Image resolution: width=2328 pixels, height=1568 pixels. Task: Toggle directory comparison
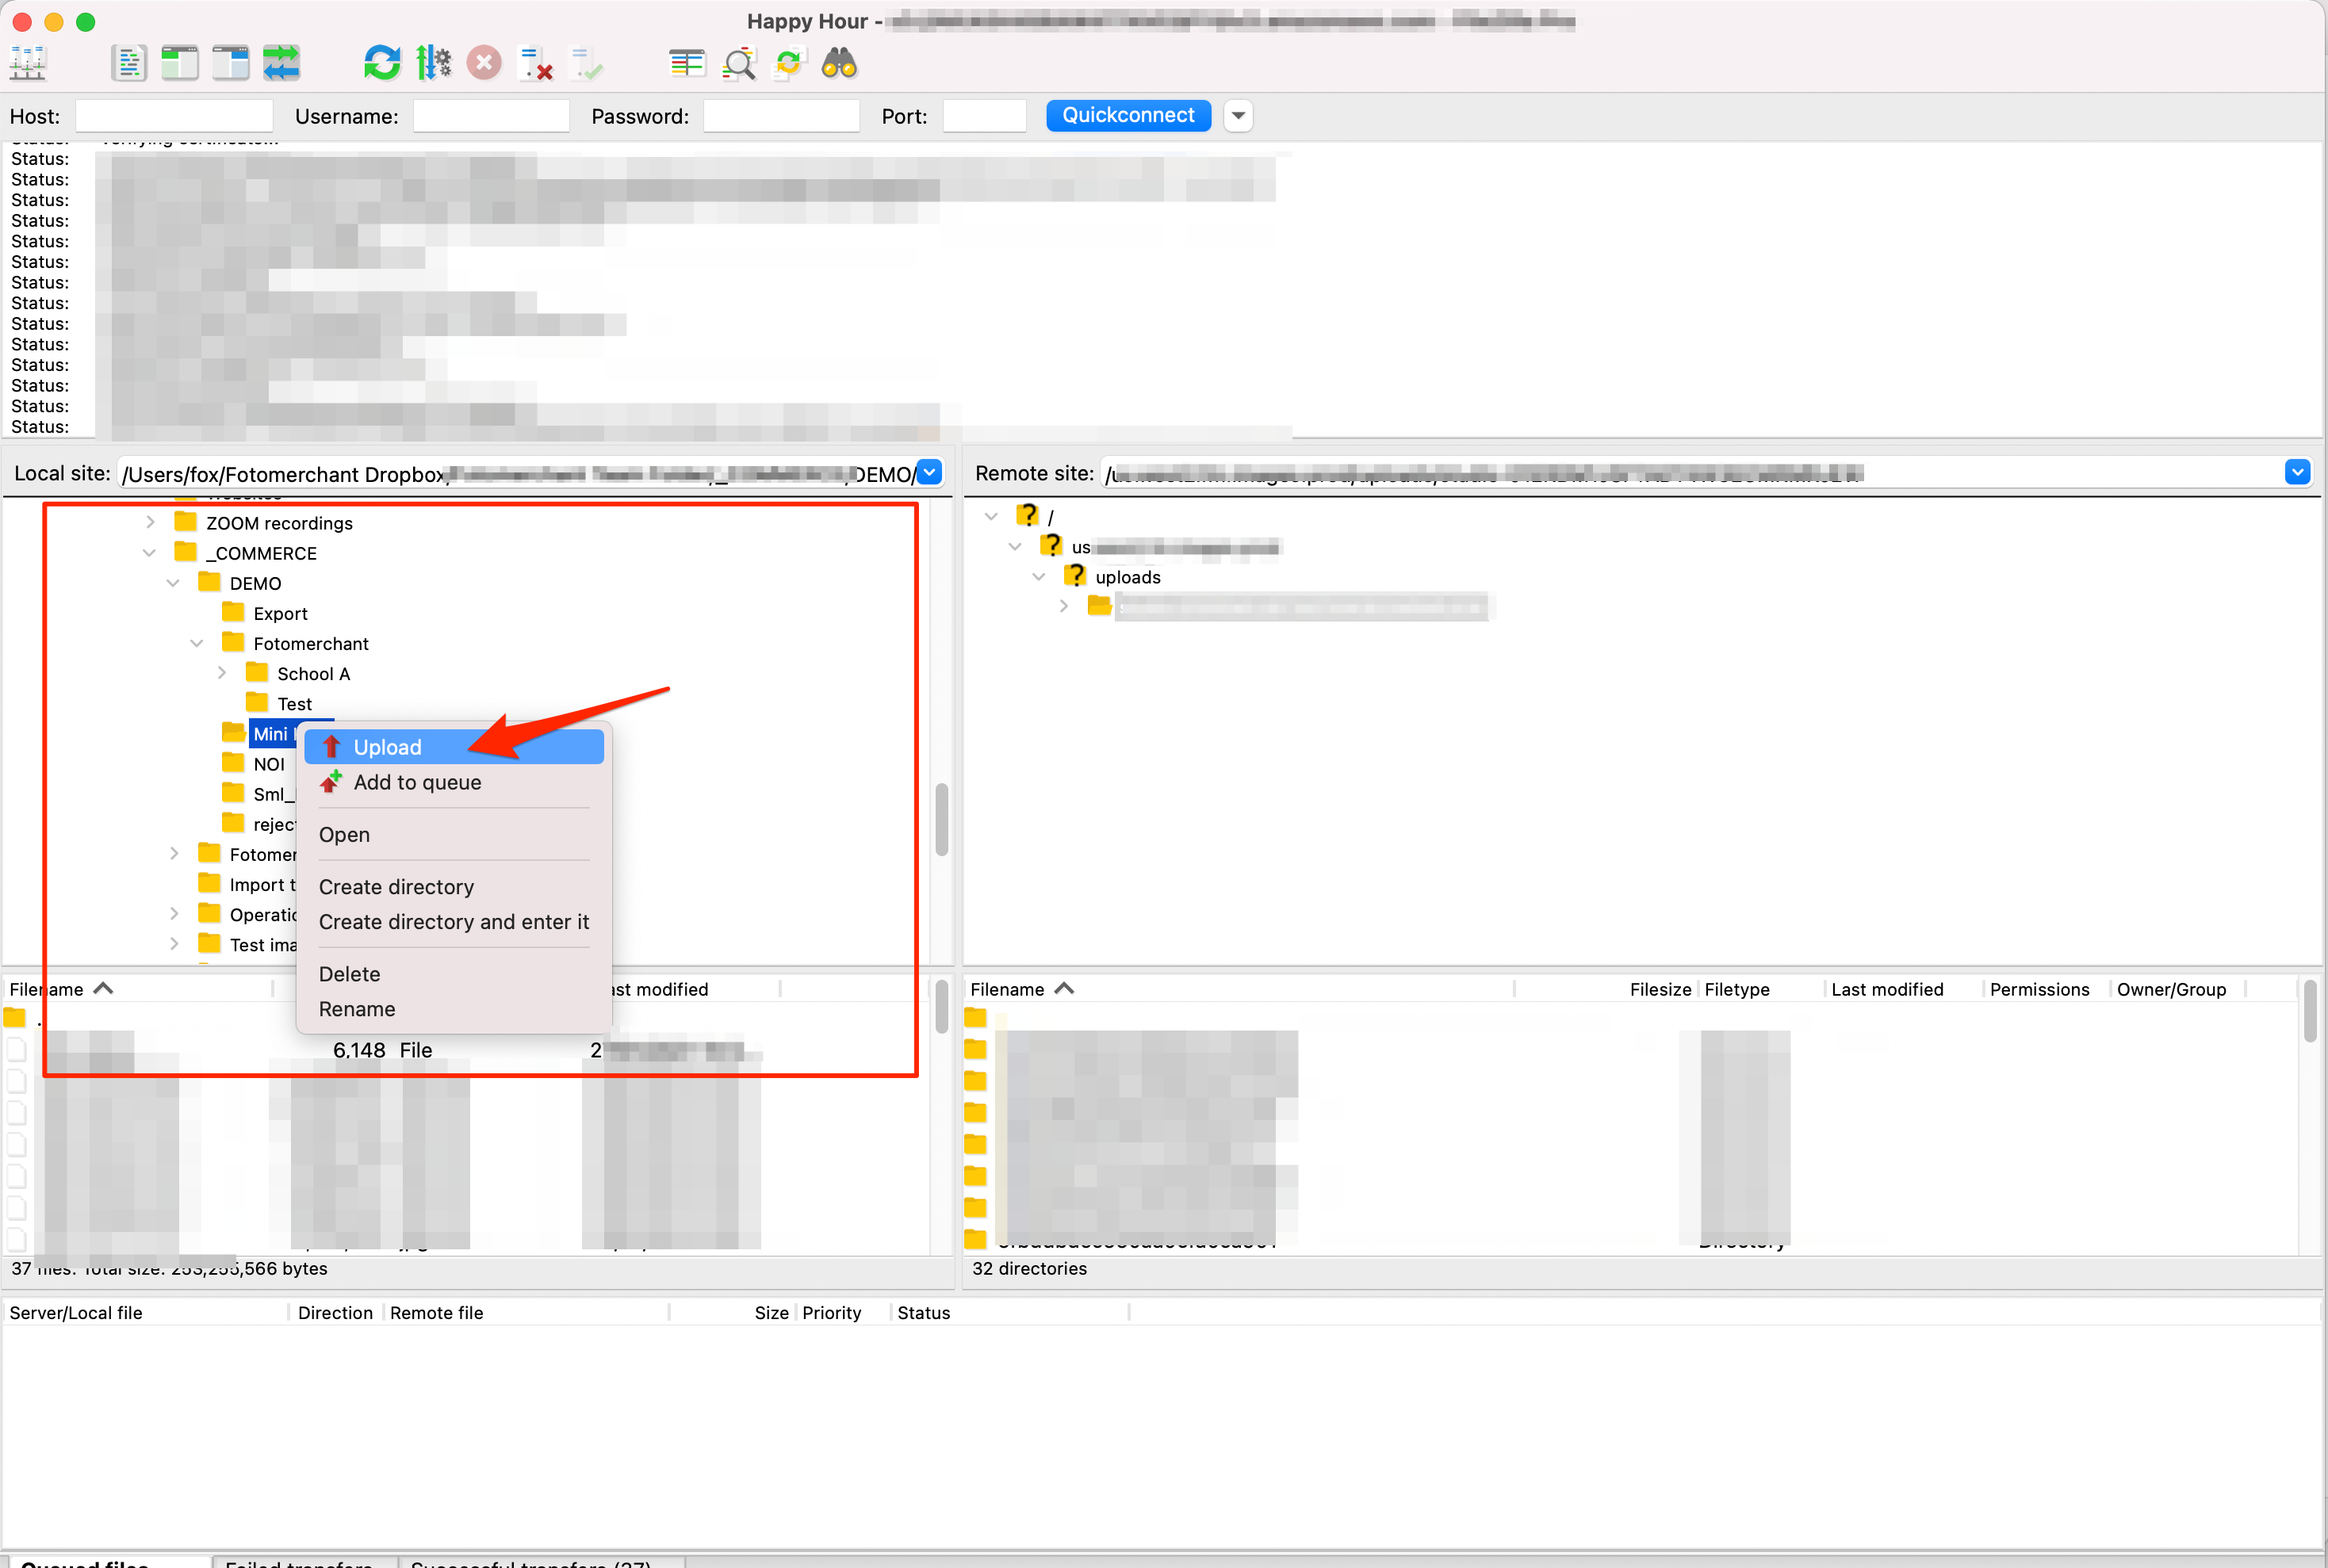(739, 63)
